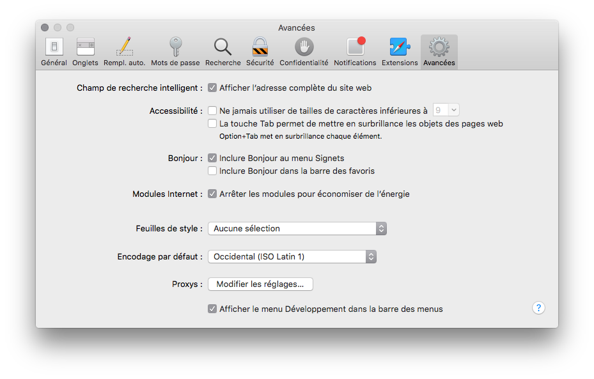Enable La touche Tab surbrillance option
Image resolution: width=594 pixels, height=379 pixels.
point(212,123)
